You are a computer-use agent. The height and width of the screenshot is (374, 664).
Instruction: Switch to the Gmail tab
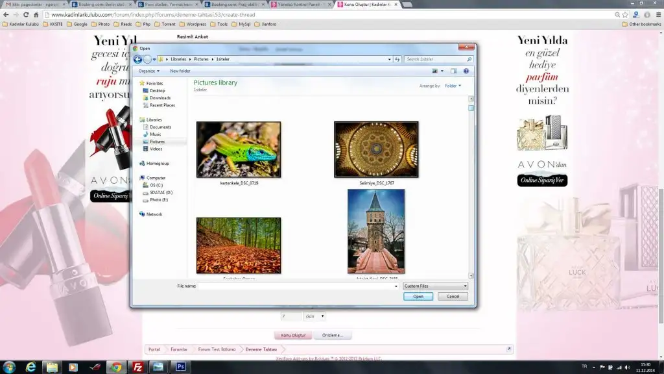(35, 5)
